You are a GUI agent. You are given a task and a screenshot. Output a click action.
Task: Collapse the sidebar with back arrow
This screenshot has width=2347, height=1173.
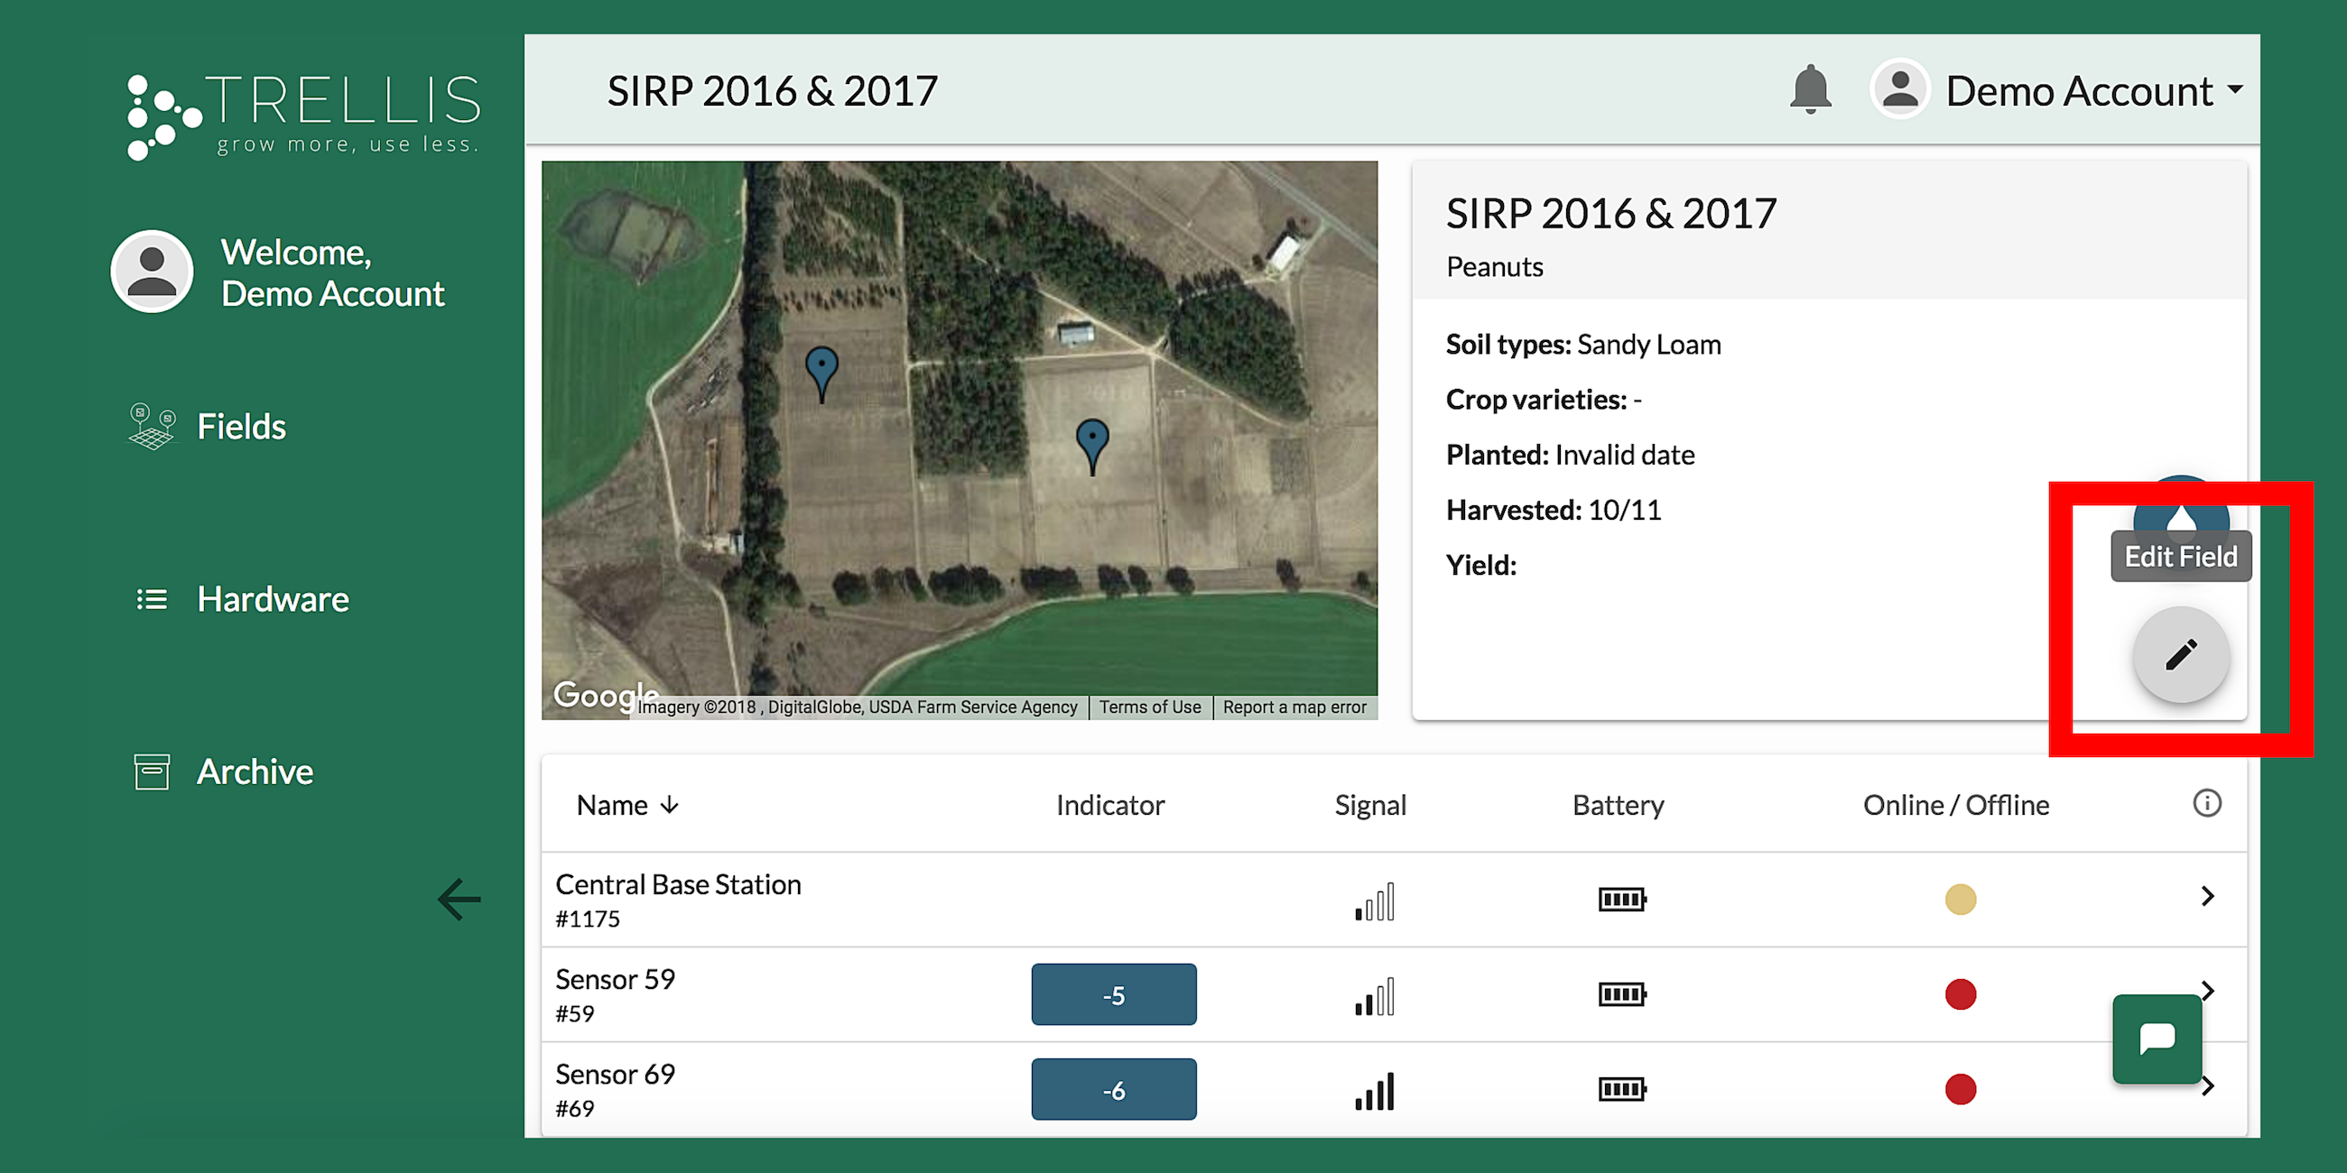[x=459, y=900]
